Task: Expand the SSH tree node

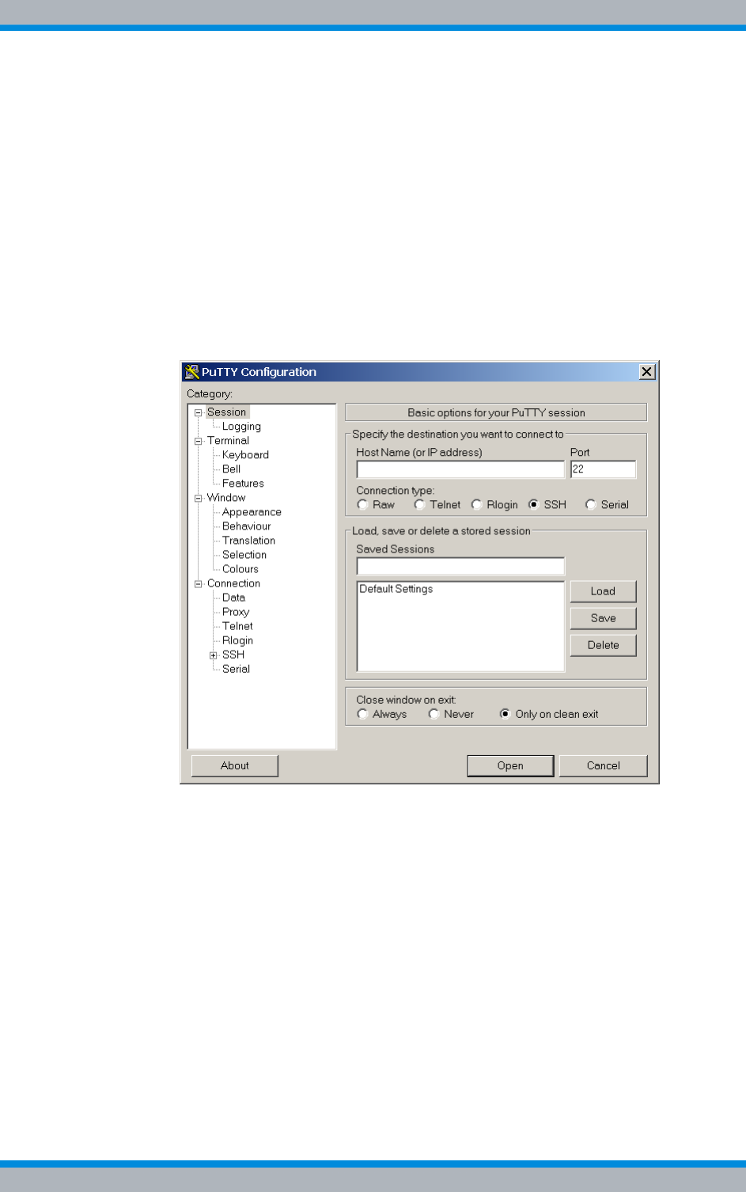Action: (214, 655)
